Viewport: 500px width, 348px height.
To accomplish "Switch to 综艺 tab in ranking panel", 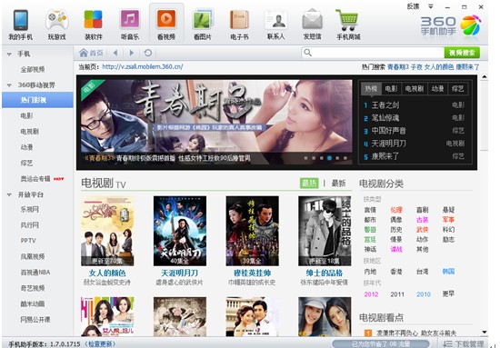I will click(458, 89).
